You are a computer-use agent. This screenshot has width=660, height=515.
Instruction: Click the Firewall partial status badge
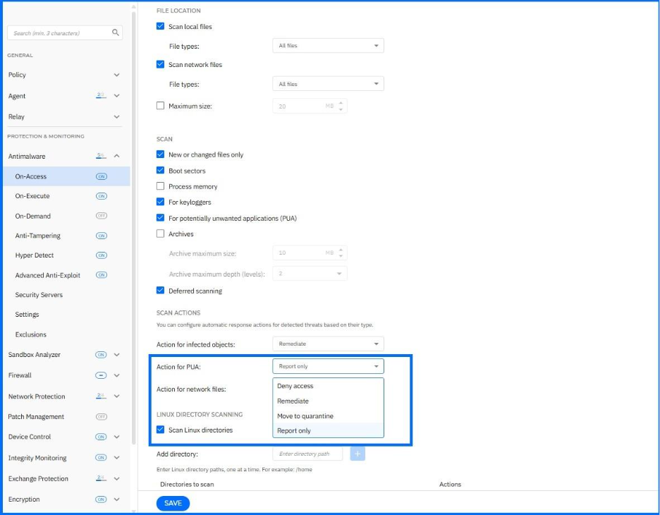click(101, 375)
